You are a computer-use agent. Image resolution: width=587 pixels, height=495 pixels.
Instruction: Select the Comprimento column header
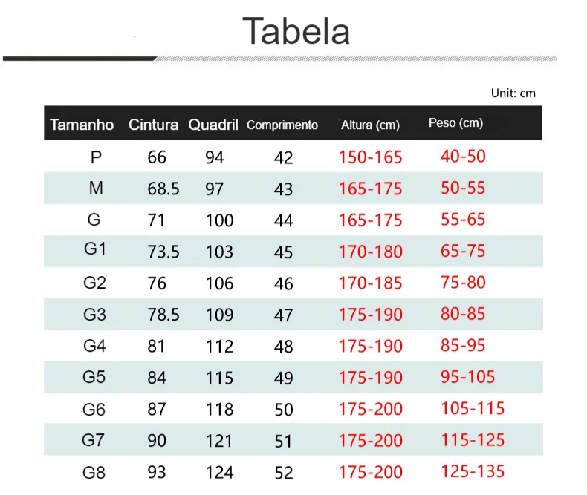282,125
